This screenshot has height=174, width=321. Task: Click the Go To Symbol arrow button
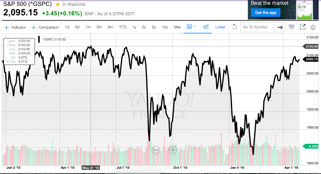[x=280, y=27]
